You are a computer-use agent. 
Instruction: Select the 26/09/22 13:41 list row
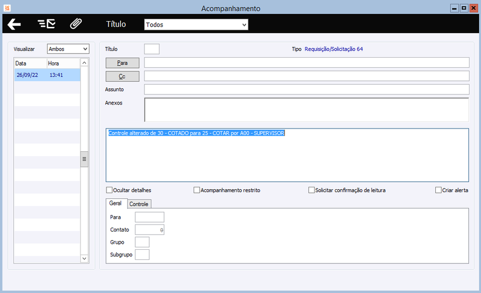click(47, 75)
